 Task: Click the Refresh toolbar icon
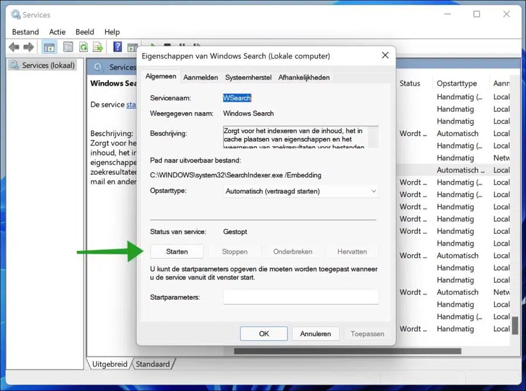[x=84, y=47]
